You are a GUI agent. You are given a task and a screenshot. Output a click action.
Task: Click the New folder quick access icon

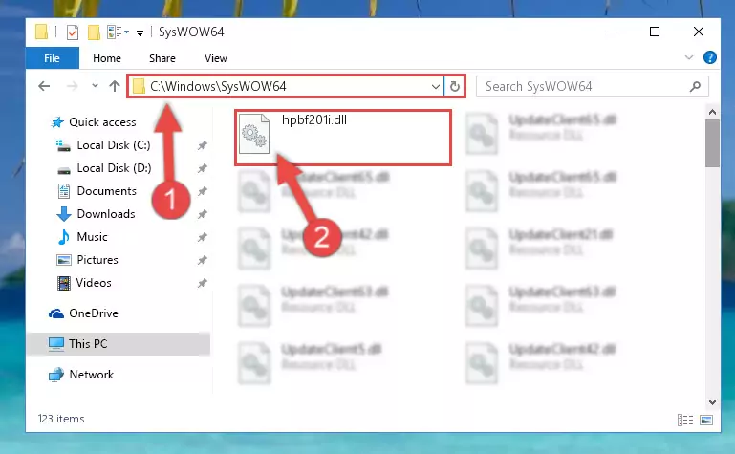94,32
